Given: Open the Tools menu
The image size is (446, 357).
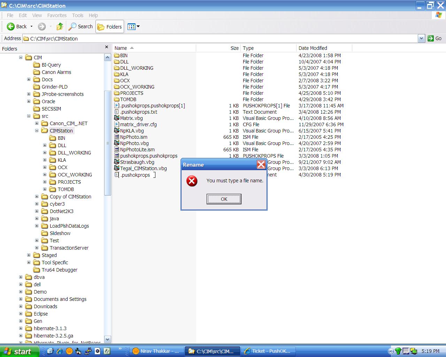Looking at the screenshot, I should [77, 15].
